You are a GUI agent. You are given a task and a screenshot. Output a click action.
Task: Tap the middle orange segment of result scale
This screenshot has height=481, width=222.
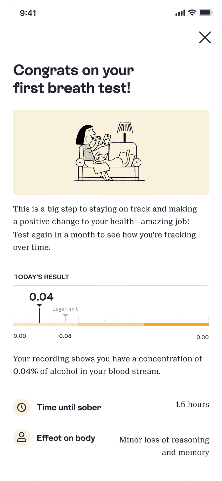tap(111, 325)
